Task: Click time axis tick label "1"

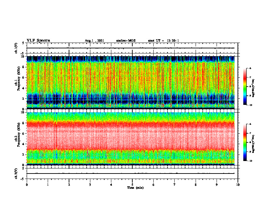Action: click(x=48, y=185)
